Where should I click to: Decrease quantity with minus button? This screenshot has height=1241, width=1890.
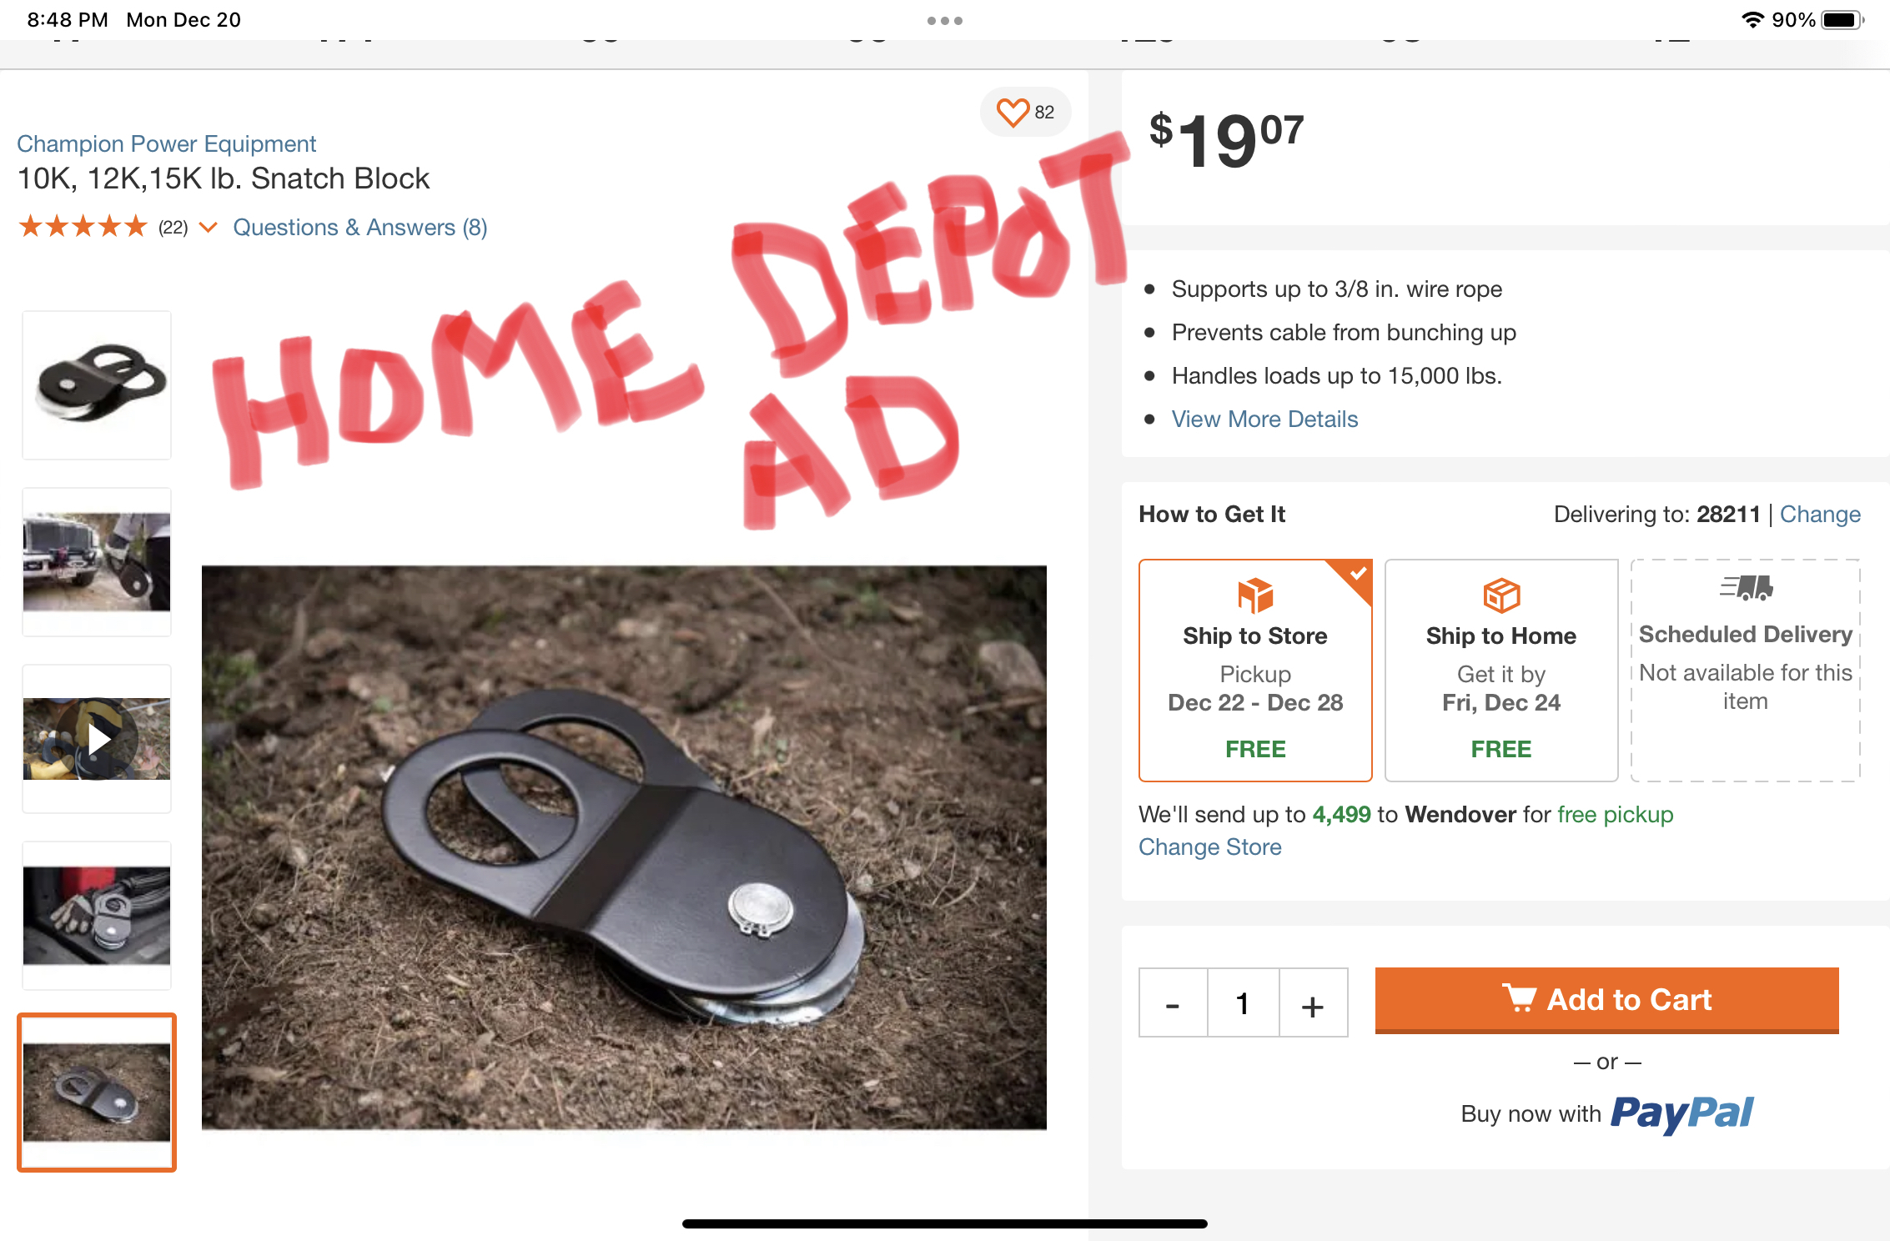coord(1173,1003)
